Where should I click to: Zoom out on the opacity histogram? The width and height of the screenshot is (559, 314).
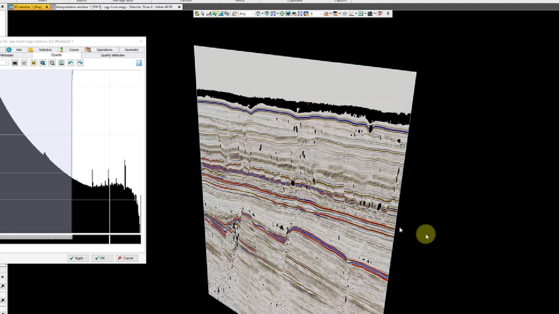[52, 63]
